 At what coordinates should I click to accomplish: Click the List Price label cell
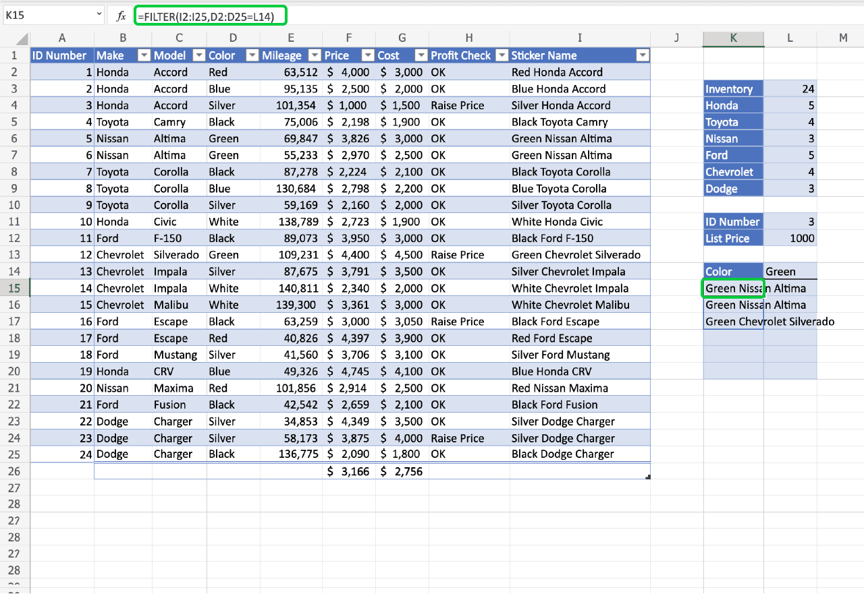coord(734,238)
